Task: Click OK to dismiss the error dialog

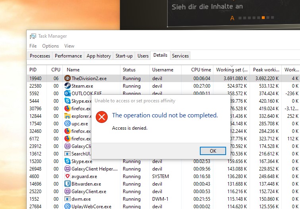Action: (x=213, y=151)
